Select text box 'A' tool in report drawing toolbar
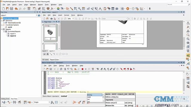The image size is (191, 107). click(47, 54)
